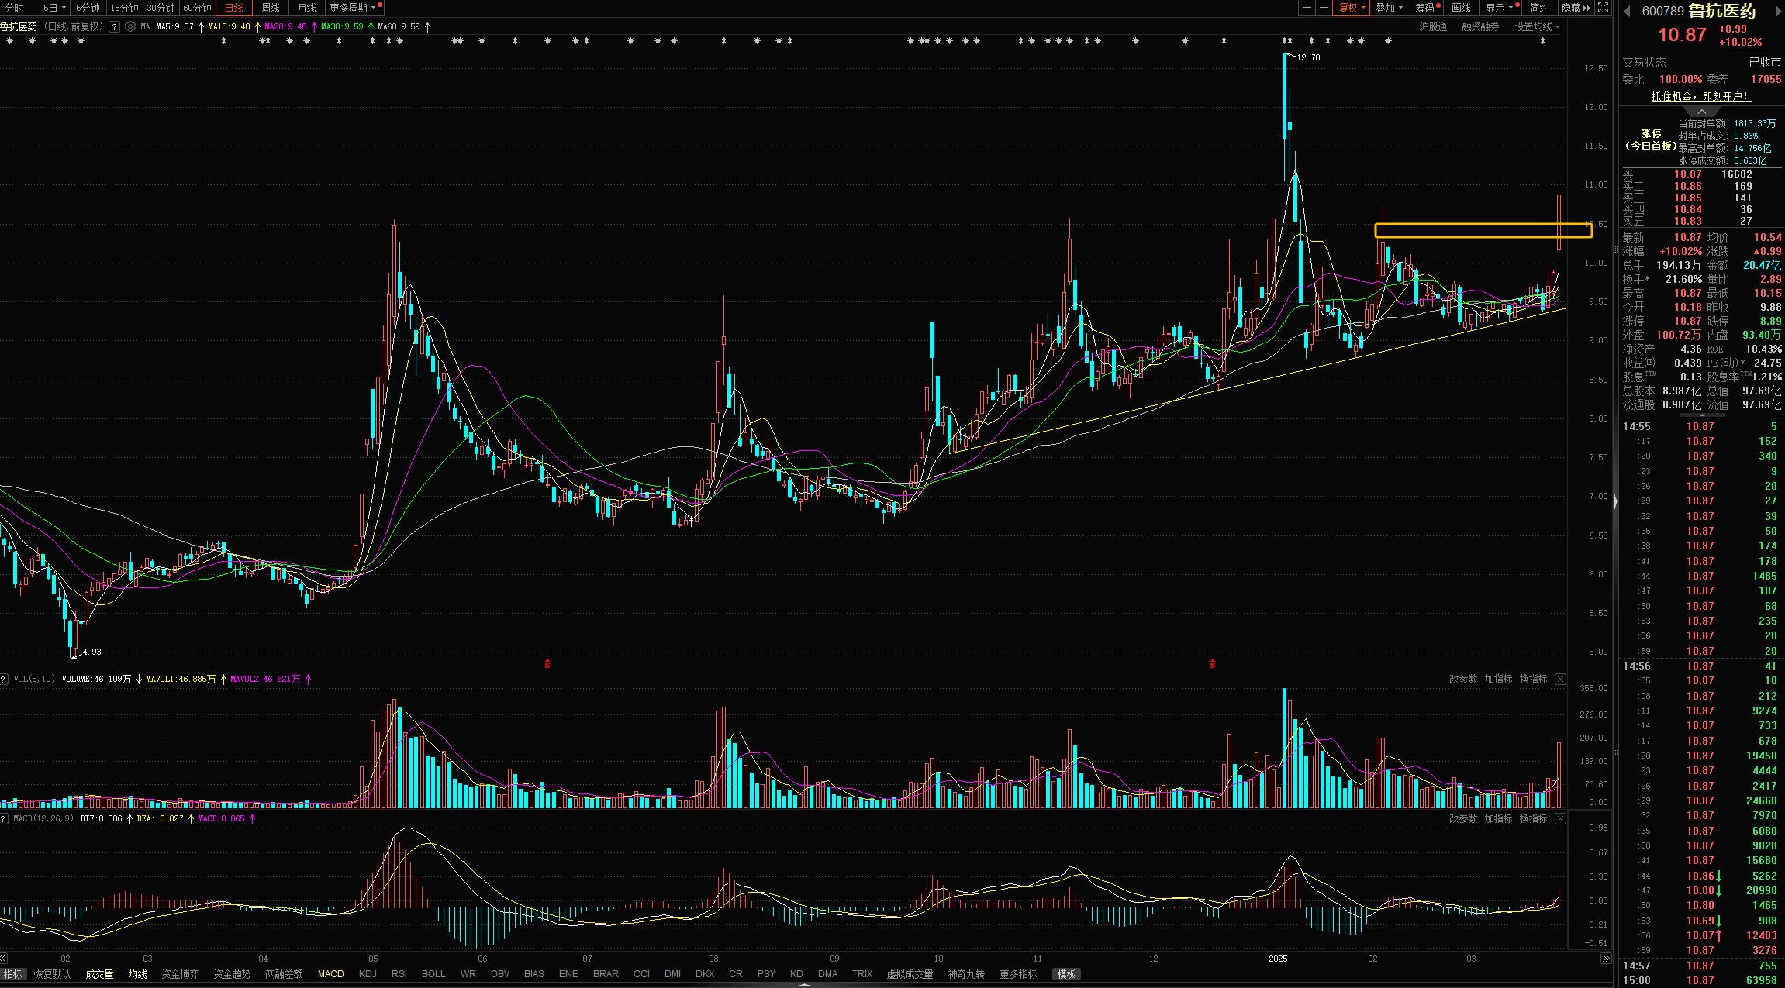The image size is (1785, 988).
Task: Open the 设置均线 dropdown
Action: [1537, 26]
